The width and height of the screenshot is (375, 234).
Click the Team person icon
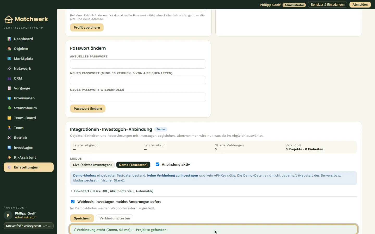pyautogui.click(x=9, y=128)
